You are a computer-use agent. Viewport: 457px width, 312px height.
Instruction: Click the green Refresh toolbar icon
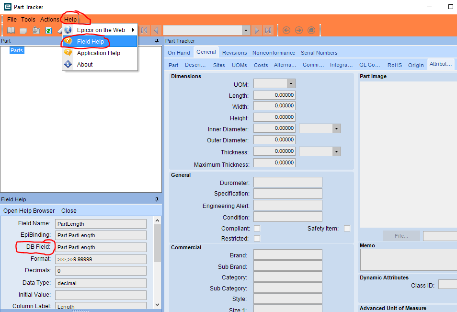[x=48, y=30]
